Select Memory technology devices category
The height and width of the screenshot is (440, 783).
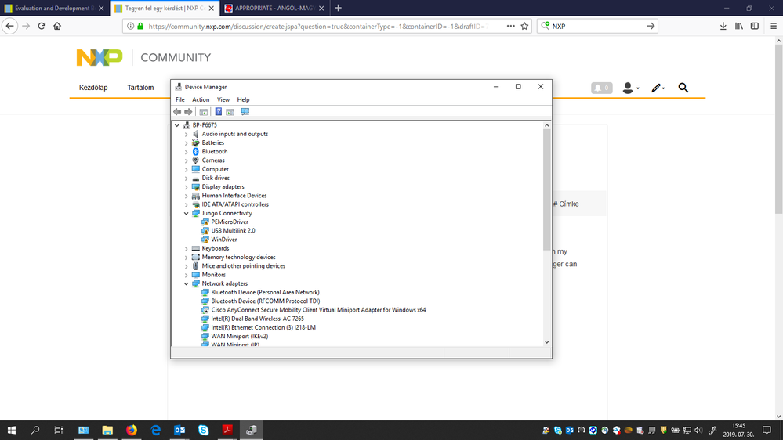tap(239, 258)
